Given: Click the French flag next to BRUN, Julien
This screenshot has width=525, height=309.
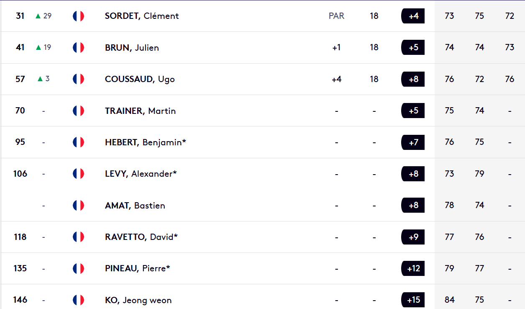Looking at the screenshot, I should (x=78, y=47).
